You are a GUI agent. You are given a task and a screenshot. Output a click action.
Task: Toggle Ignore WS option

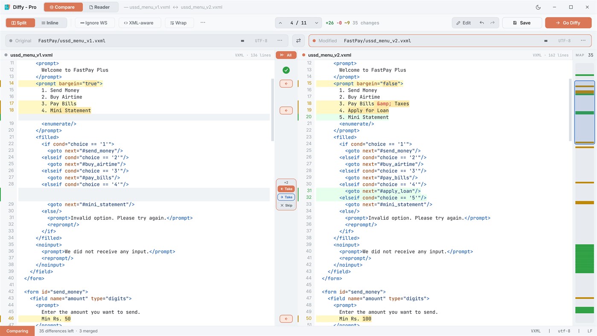pos(94,23)
